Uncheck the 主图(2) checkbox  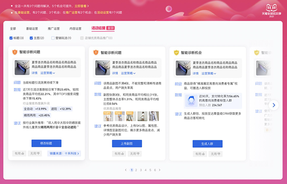pos(30,38)
